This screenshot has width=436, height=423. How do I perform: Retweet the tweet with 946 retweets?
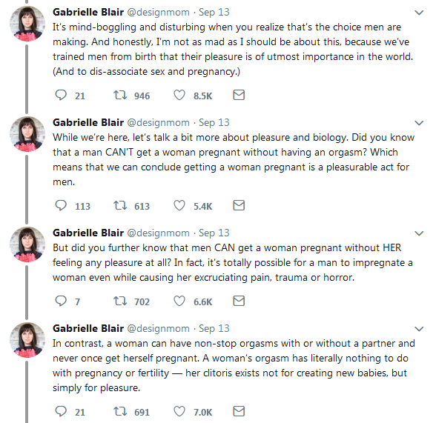120,96
